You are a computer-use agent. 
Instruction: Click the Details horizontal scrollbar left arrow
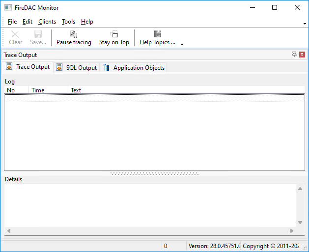tap(9, 231)
